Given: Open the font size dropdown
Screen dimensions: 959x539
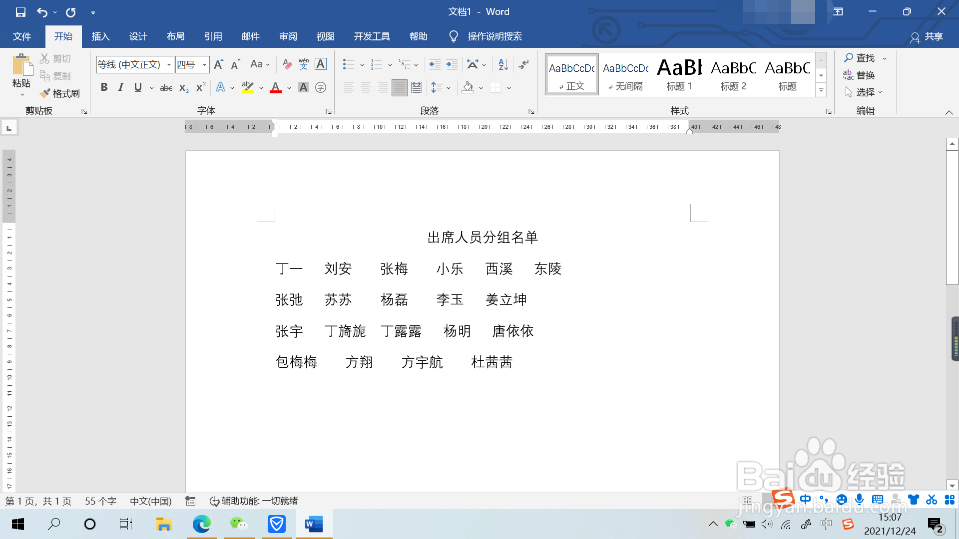Looking at the screenshot, I should coord(204,65).
